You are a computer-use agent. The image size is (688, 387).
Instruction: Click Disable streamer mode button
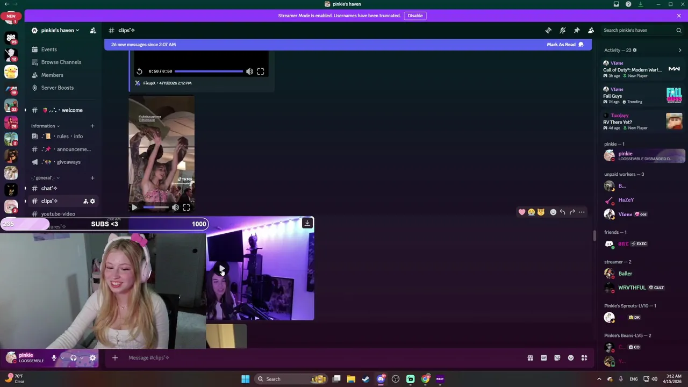tap(415, 16)
